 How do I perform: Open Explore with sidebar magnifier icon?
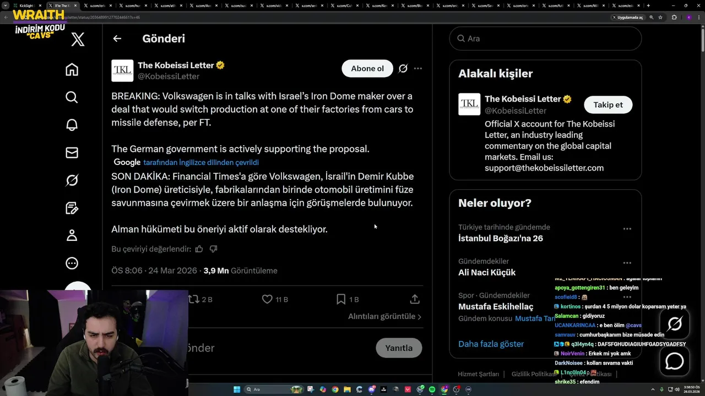pyautogui.click(x=72, y=97)
